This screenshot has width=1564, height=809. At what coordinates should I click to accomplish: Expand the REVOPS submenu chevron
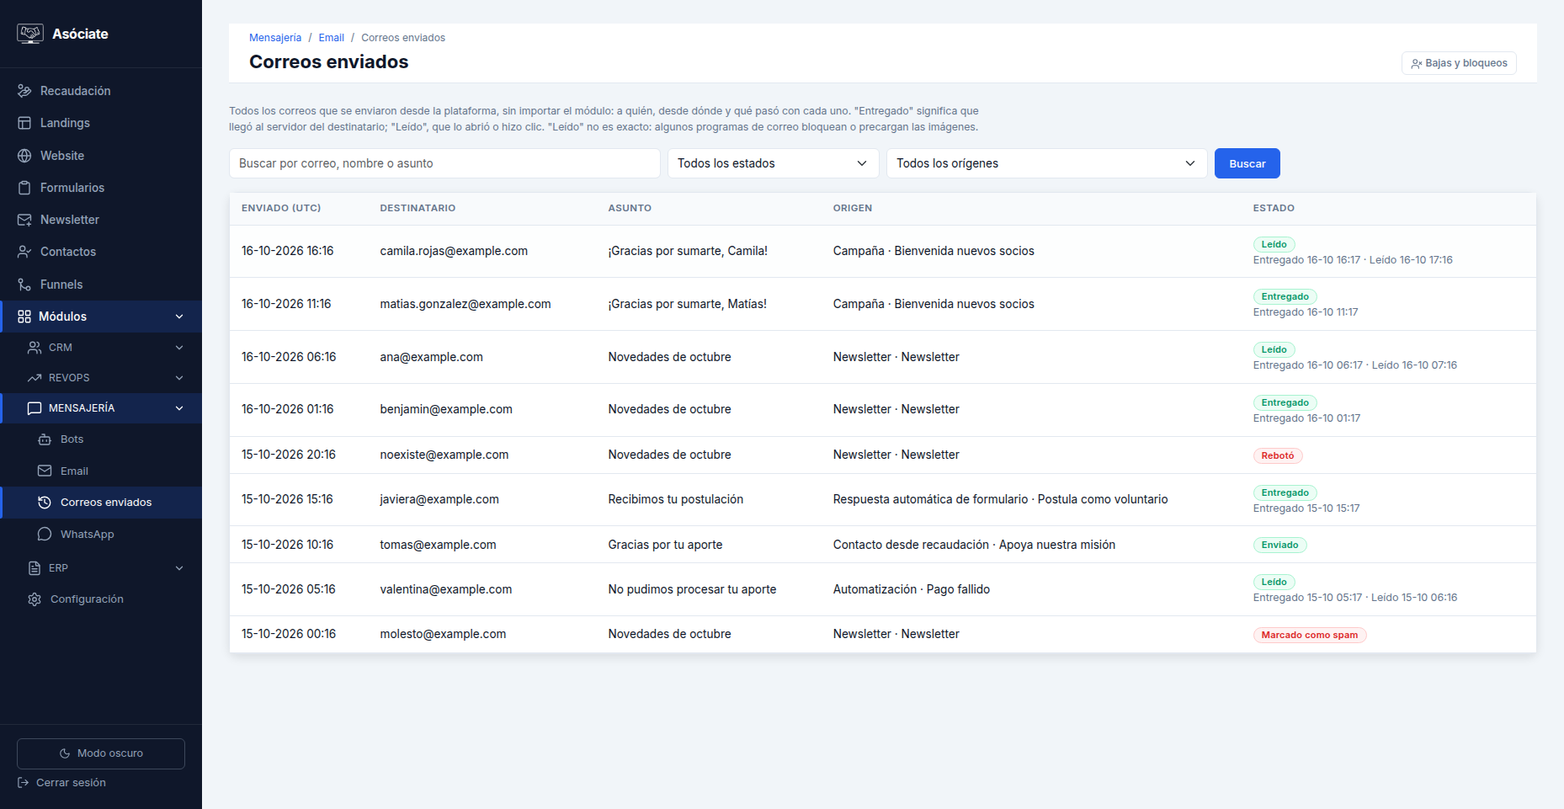179,378
